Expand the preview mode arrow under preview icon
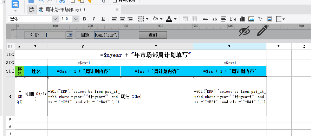 [15, 11]
